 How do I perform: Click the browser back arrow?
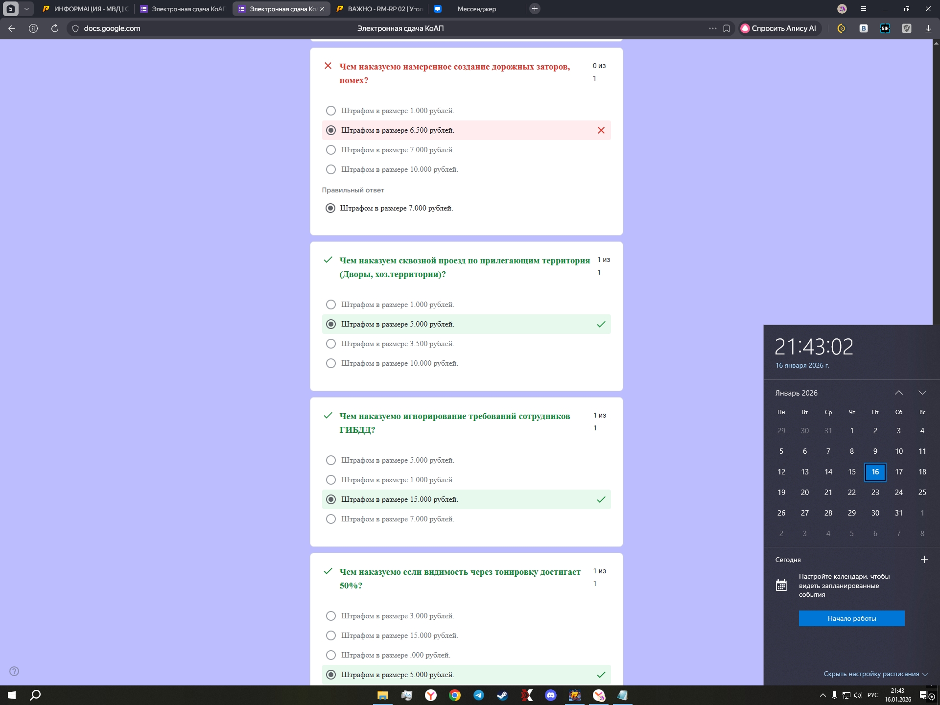[x=12, y=28]
